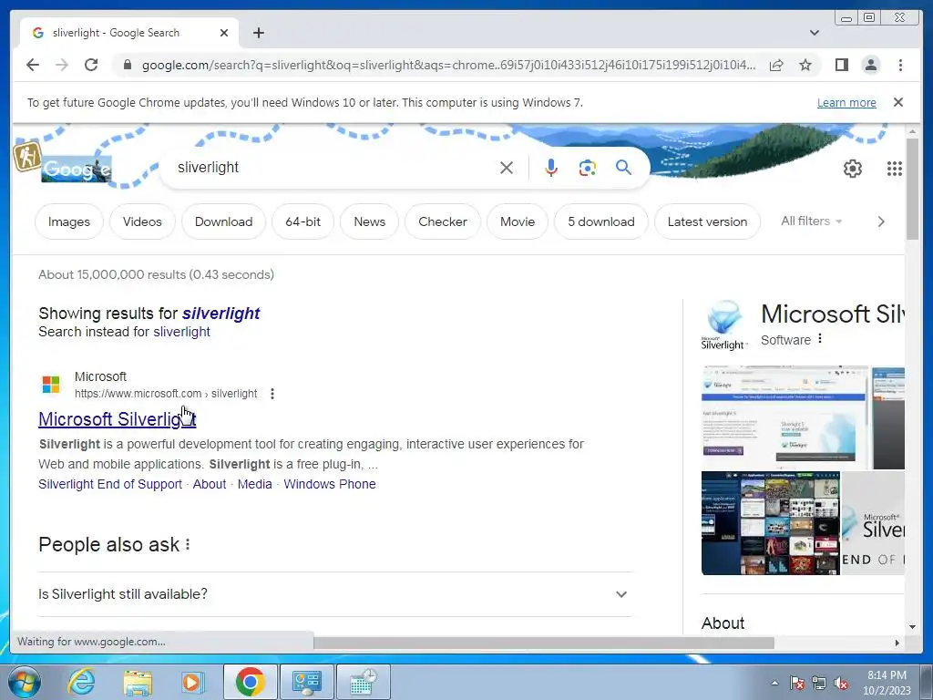The image size is (933, 700).
Task: Bookmark this tab with star icon
Action: pos(805,65)
